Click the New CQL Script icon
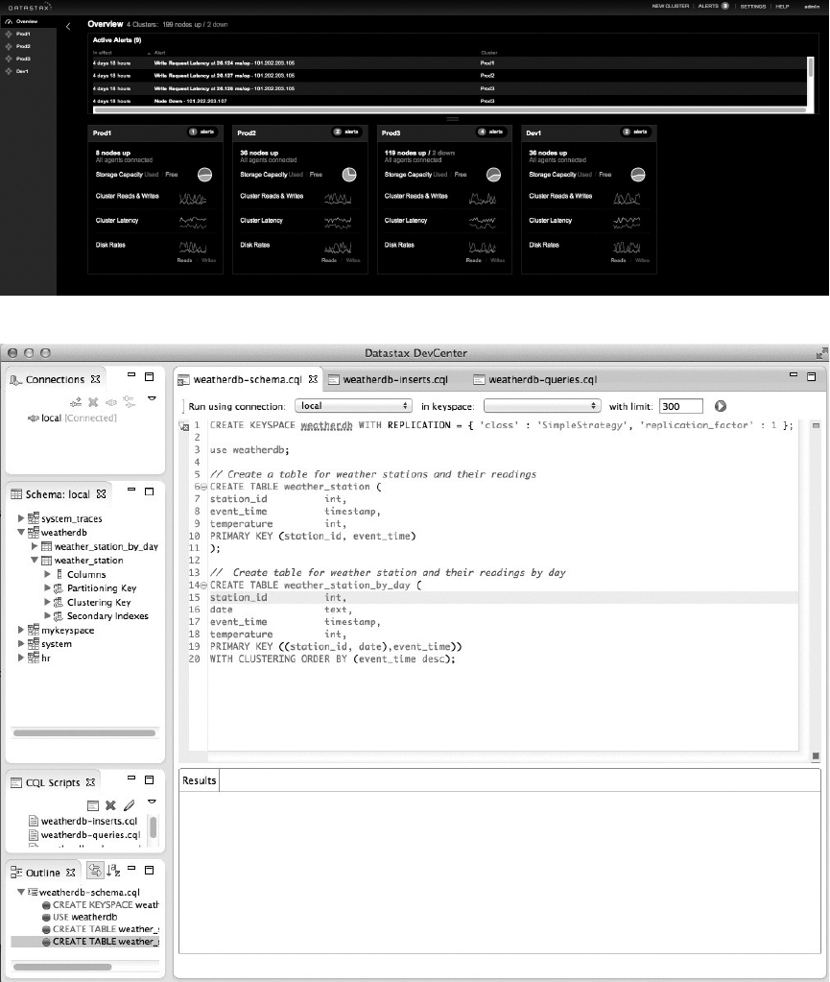 (x=93, y=805)
